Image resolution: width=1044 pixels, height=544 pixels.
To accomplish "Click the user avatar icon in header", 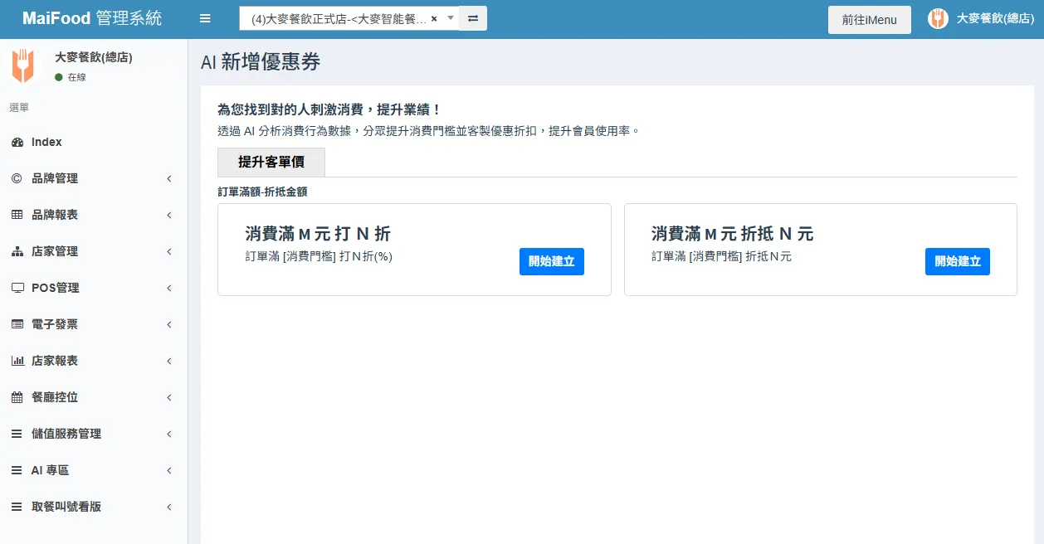I will 938,18.
